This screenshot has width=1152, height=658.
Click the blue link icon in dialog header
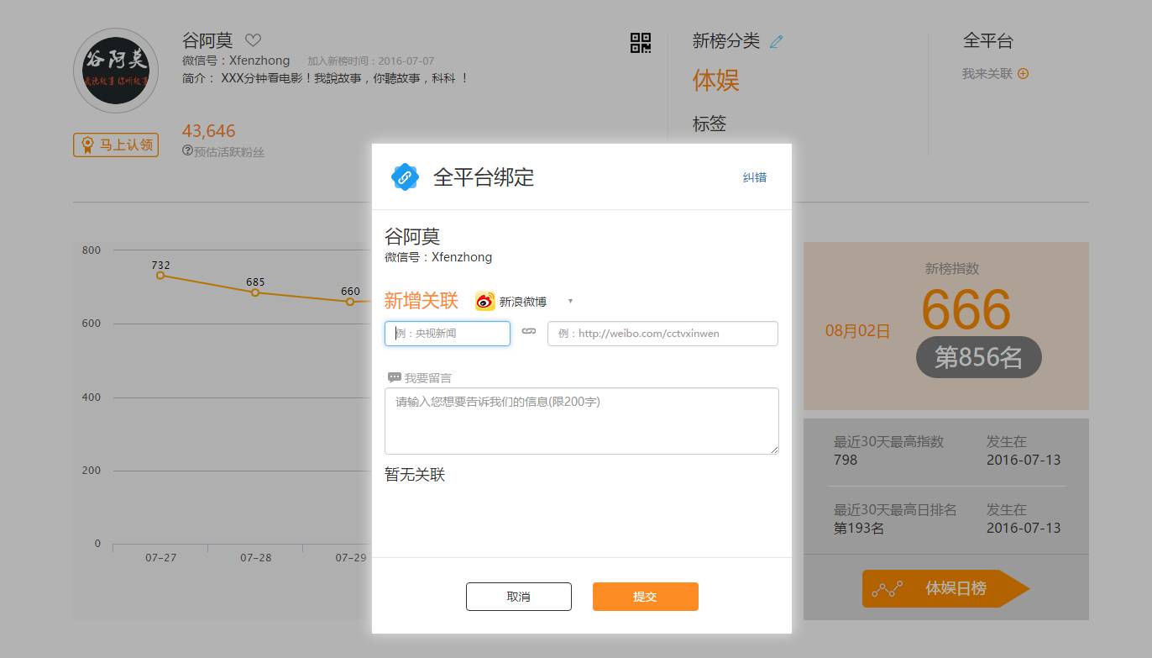tap(405, 177)
